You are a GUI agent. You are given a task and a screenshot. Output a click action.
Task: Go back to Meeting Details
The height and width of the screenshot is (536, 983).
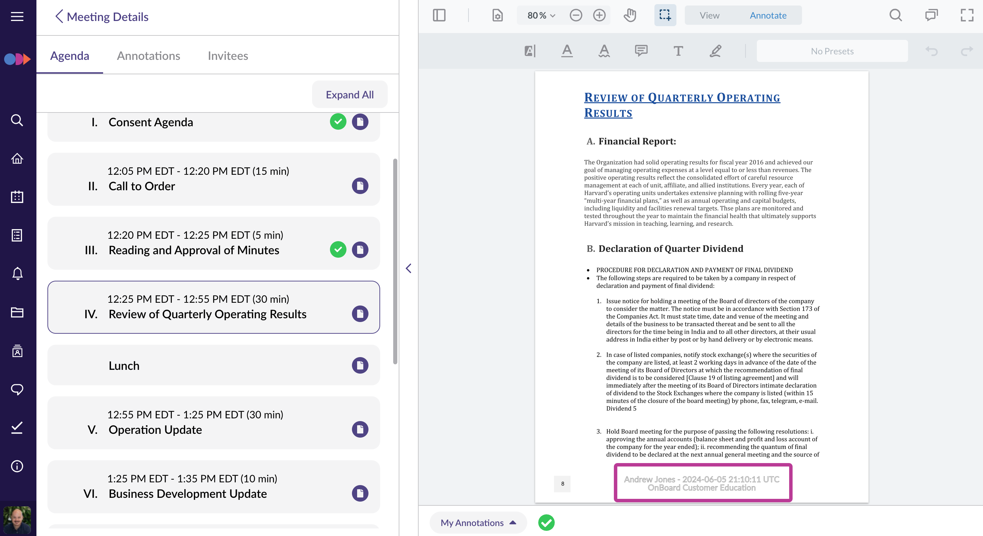101,17
